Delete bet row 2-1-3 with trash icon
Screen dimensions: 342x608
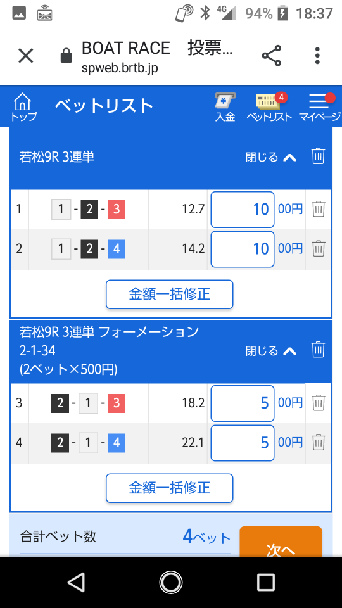pos(319,403)
